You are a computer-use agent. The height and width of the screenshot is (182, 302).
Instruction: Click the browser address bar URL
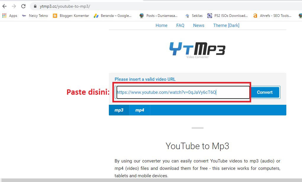pyautogui.click(x=65, y=6)
